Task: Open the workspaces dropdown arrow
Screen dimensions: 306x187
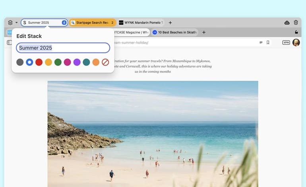Action: coord(17,22)
